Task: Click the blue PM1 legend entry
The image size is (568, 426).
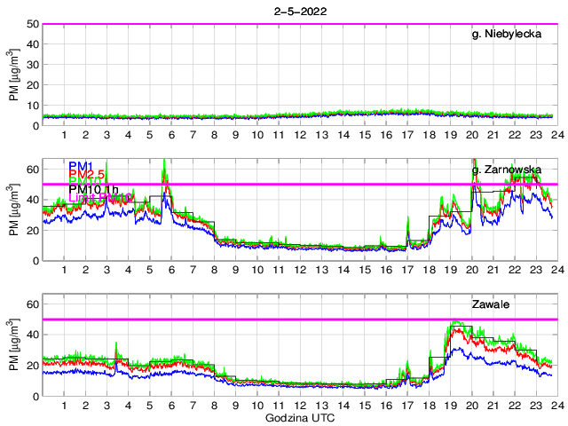Action: (80, 166)
